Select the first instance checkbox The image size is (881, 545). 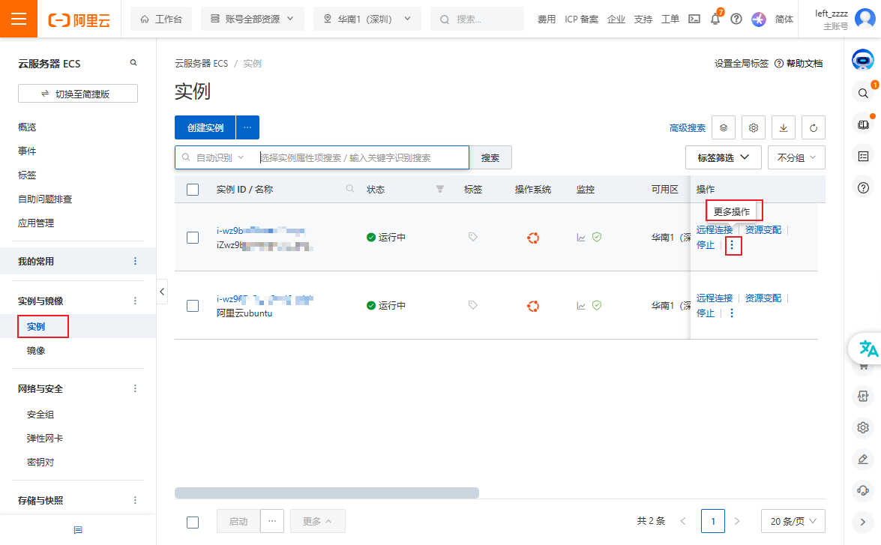(193, 237)
